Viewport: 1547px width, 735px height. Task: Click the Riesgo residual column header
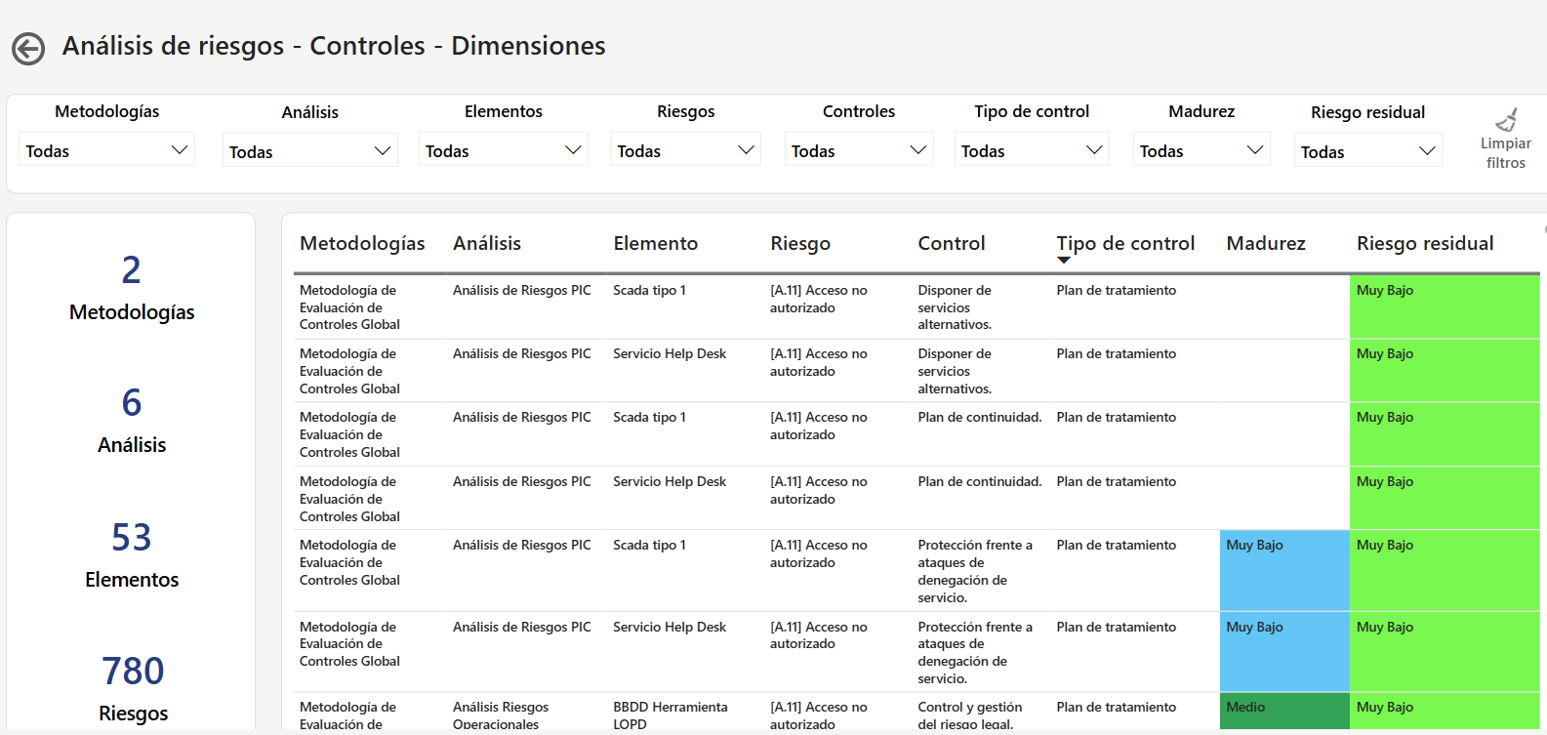click(1424, 243)
